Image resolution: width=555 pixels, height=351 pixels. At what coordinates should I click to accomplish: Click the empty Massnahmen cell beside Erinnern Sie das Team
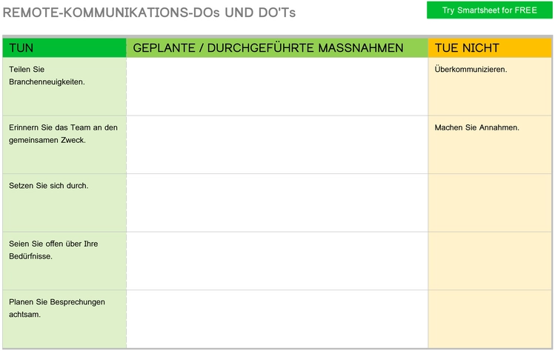(x=277, y=144)
